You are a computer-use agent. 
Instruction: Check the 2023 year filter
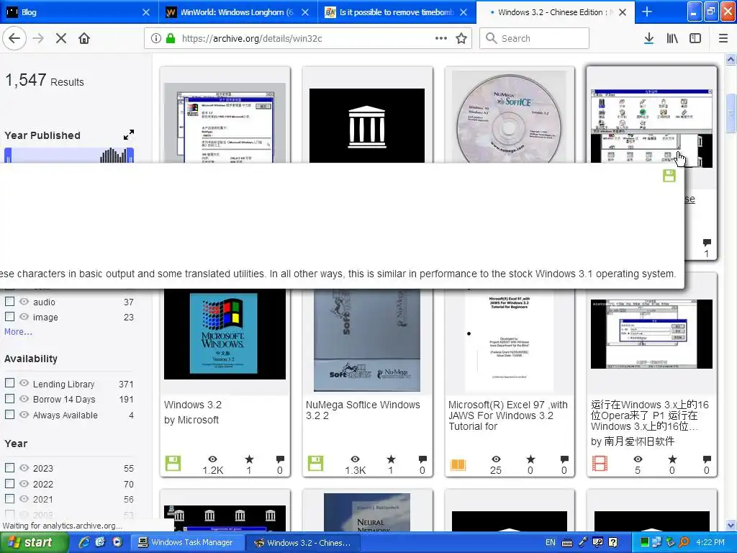(9, 468)
